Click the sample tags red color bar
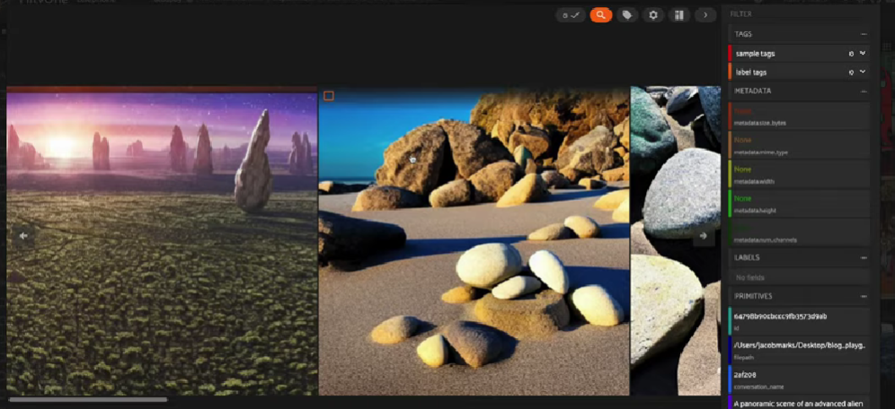The width and height of the screenshot is (895, 409). pyautogui.click(x=730, y=53)
